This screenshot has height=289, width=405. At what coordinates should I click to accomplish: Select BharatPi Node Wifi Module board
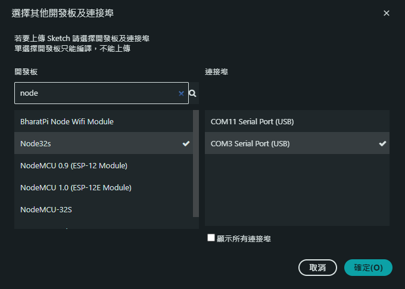click(x=67, y=121)
